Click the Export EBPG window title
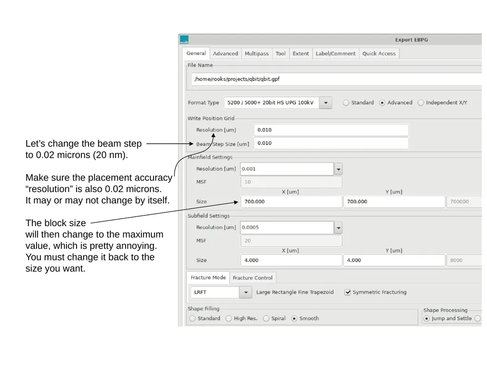 pos(411,40)
